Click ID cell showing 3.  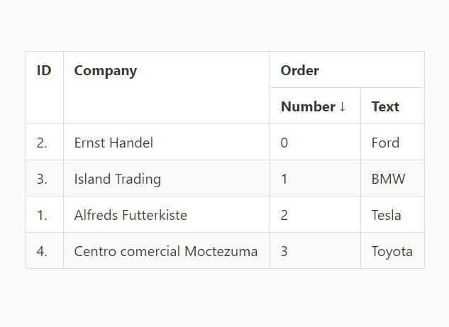[x=42, y=179]
